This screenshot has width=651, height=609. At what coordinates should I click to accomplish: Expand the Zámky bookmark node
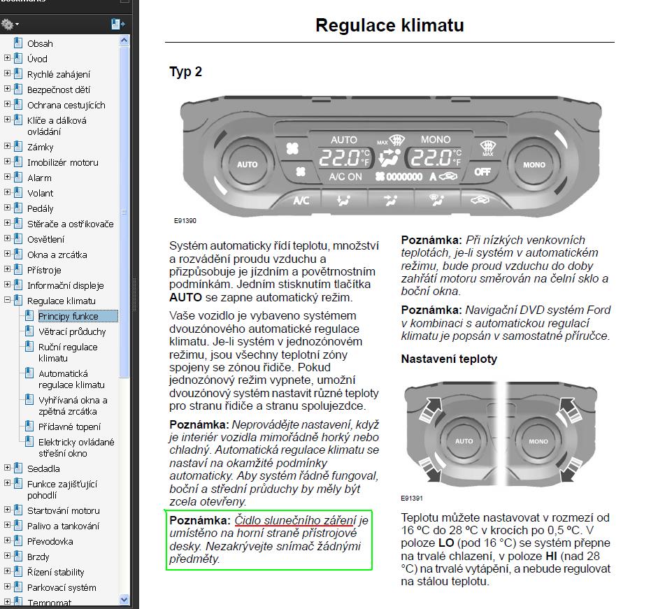[x=8, y=147]
